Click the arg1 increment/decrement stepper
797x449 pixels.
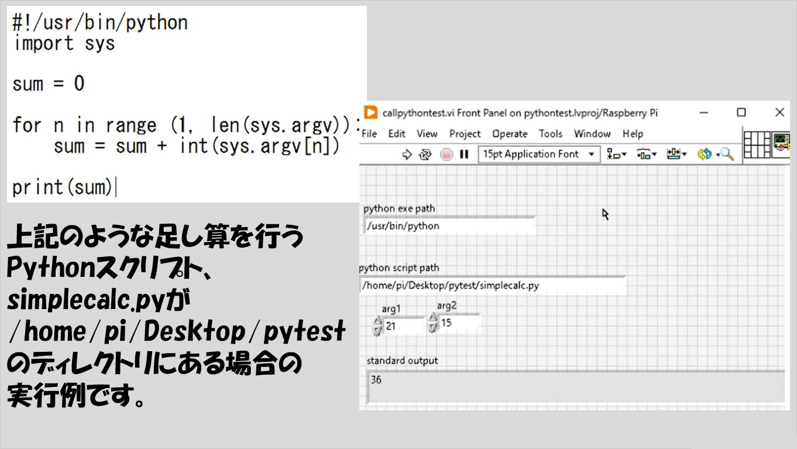(377, 326)
